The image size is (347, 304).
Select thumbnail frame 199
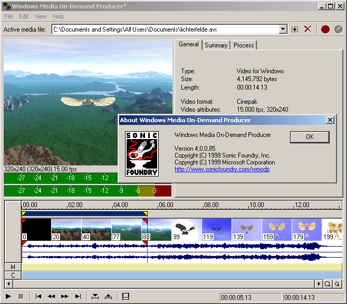tap(332, 230)
